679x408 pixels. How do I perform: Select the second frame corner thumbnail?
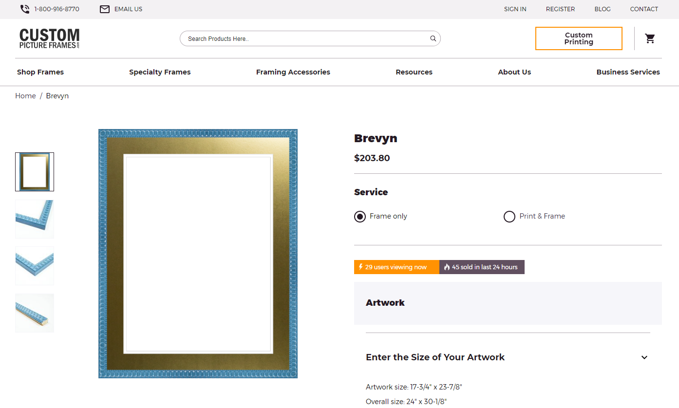coord(34,219)
